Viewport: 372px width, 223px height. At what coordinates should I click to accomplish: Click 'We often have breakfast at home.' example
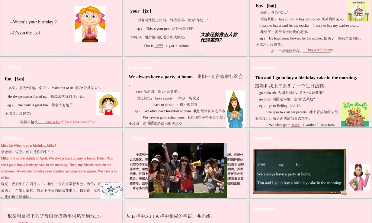pos(168,111)
